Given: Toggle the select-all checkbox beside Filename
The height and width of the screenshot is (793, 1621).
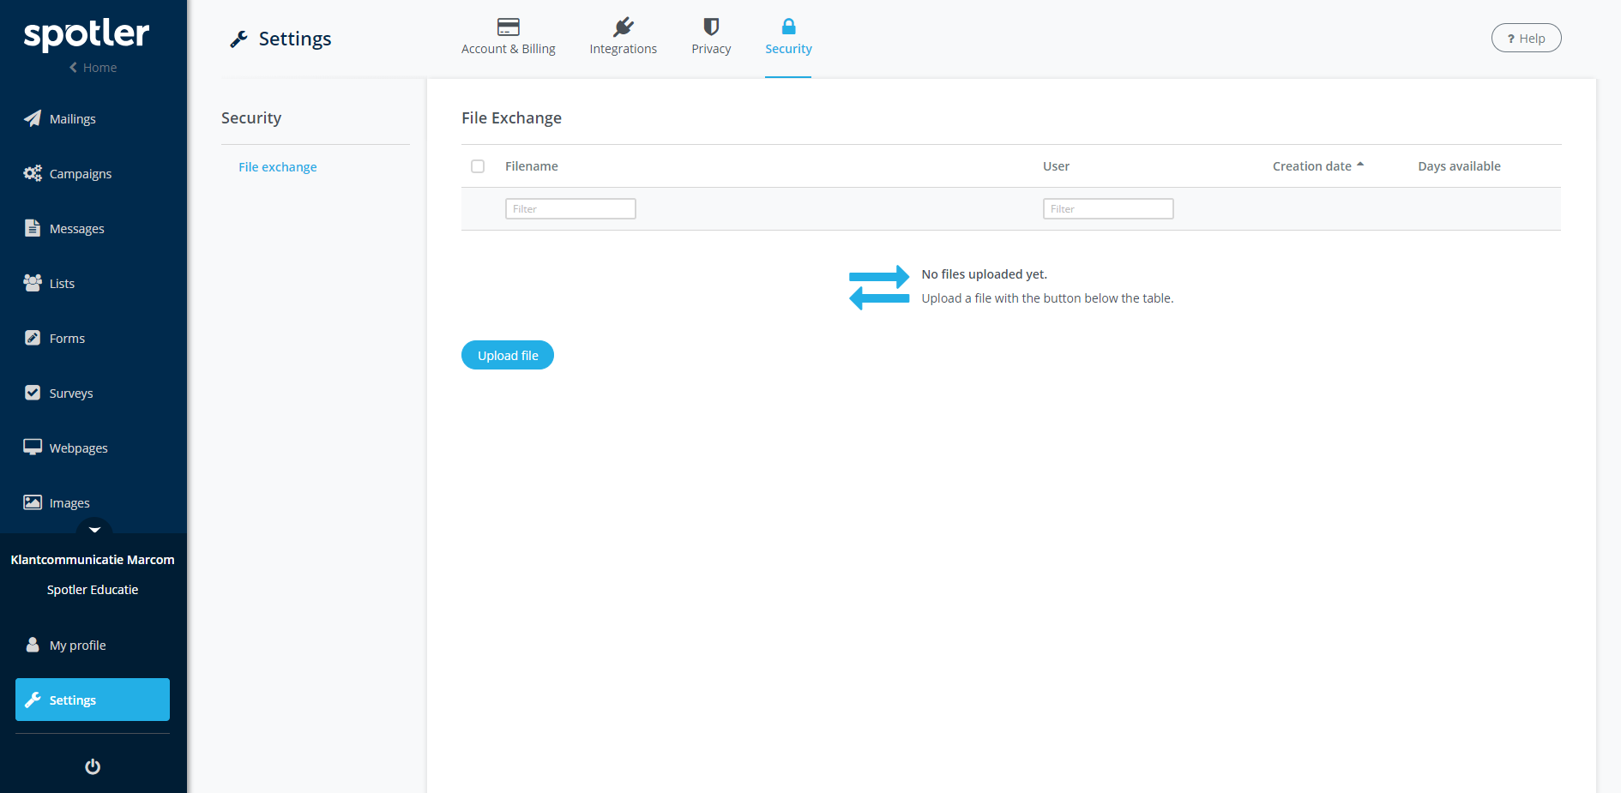Looking at the screenshot, I should click(x=478, y=166).
